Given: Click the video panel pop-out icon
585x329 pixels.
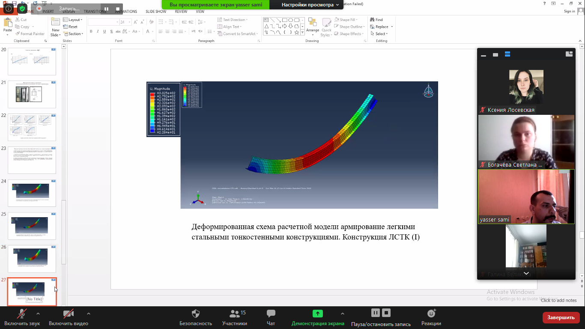Looking at the screenshot, I should [569, 54].
